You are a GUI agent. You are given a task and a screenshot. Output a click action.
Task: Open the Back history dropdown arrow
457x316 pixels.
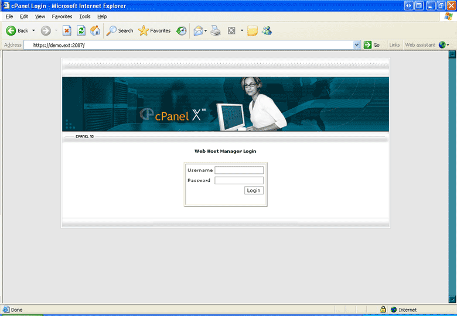tap(33, 30)
